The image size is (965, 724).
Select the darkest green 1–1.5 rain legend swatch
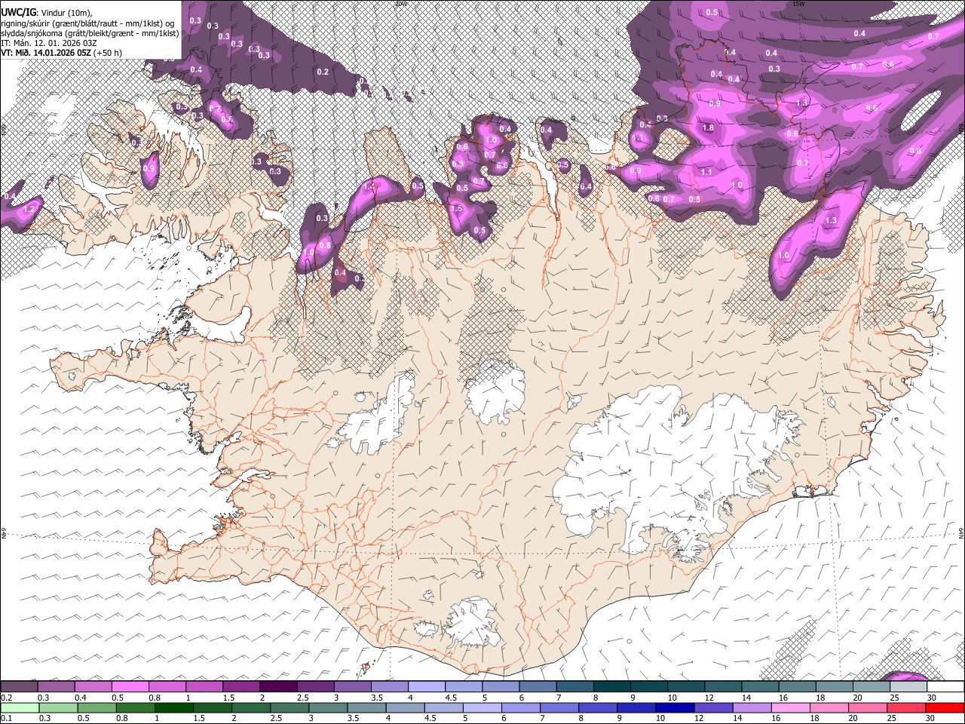pyautogui.click(x=174, y=707)
